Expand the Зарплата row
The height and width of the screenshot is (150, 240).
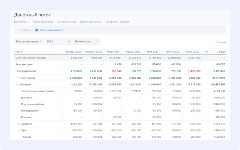[19, 124]
